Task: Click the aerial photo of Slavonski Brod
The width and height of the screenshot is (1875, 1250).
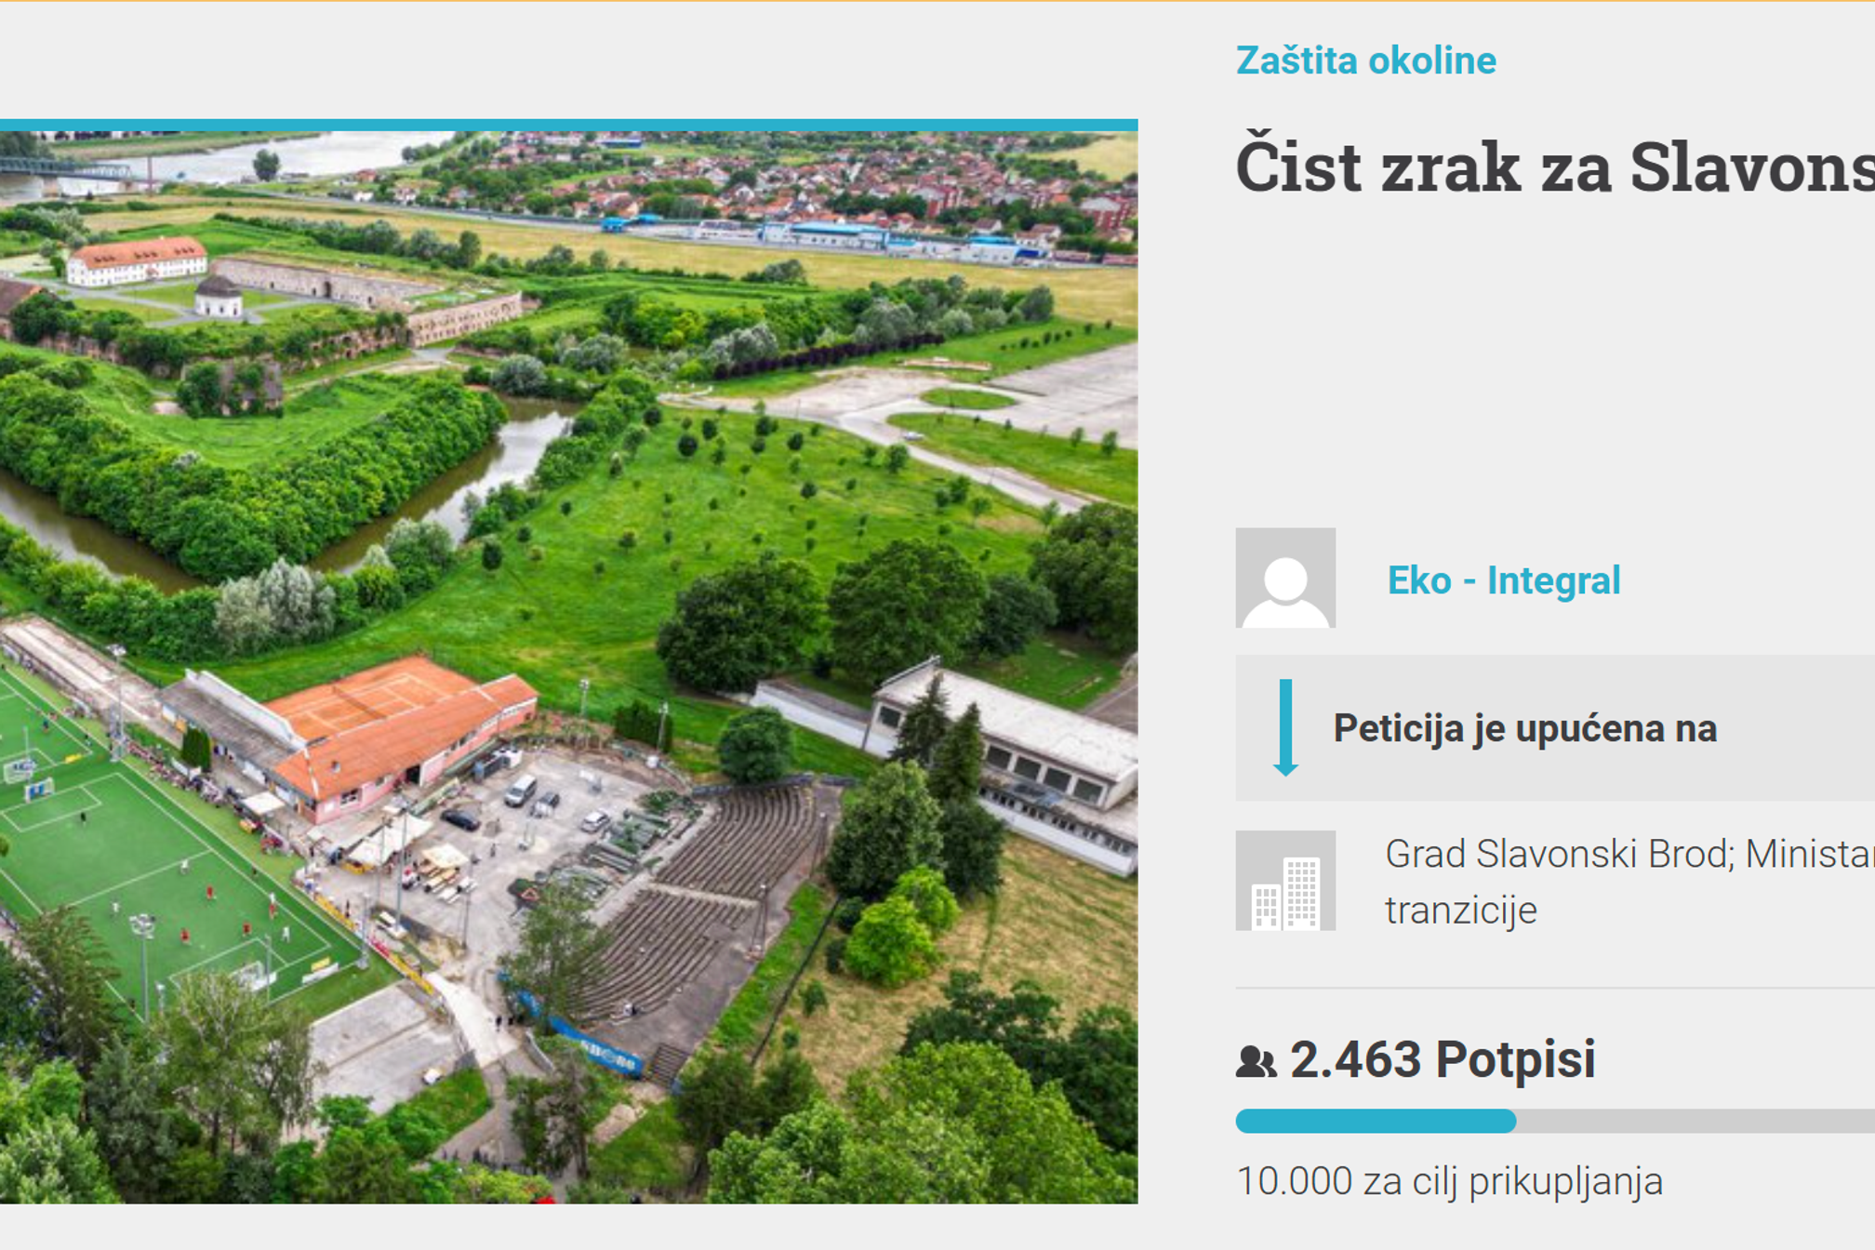Action: click(568, 667)
